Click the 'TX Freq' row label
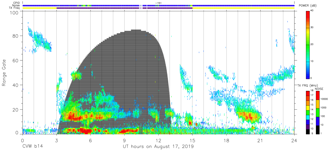Image resolution: width=331 pixels, height=152 pixels. click(15, 8)
